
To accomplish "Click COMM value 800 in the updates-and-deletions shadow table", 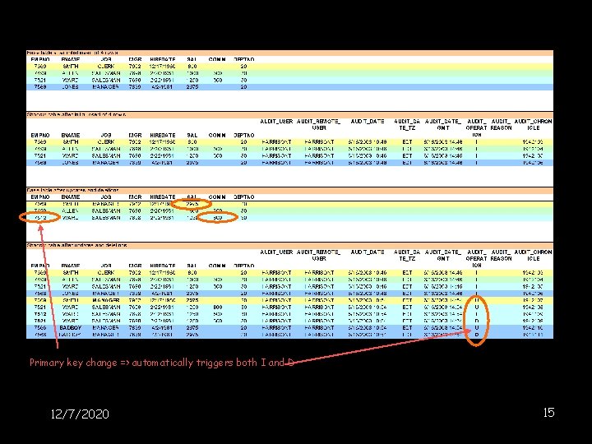I will [217, 308].
